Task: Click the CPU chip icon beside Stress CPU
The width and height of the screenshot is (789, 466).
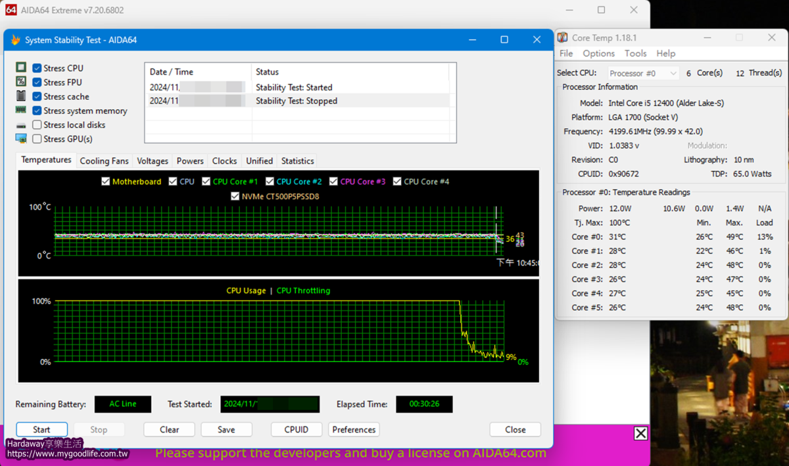Action: coord(21,68)
